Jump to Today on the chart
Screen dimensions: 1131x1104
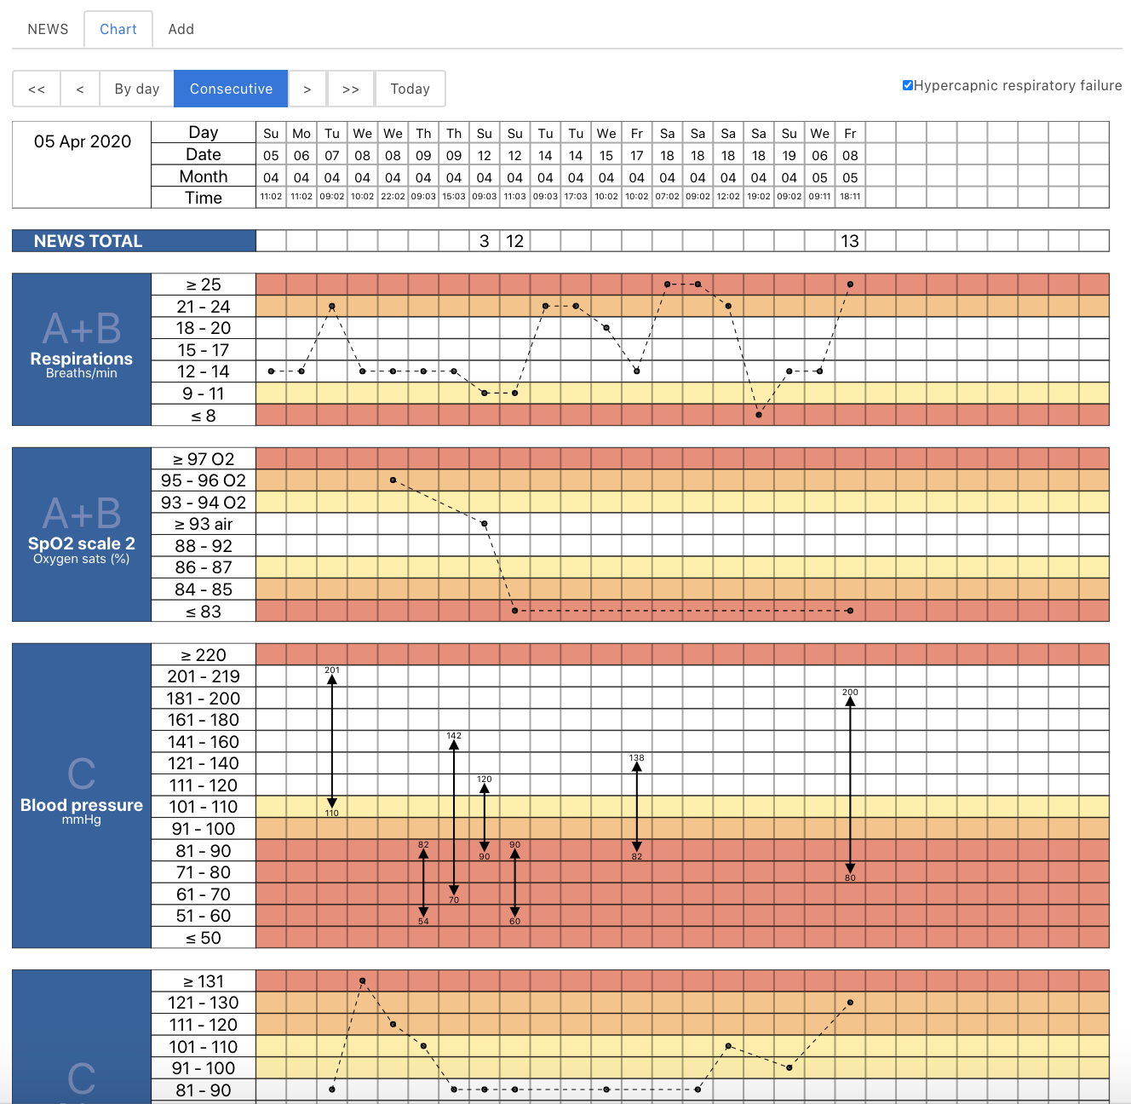[x=410, y=88]
